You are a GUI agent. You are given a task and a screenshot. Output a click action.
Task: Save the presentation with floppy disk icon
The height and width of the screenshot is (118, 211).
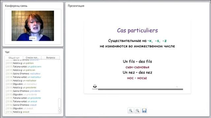click(144, 110)
